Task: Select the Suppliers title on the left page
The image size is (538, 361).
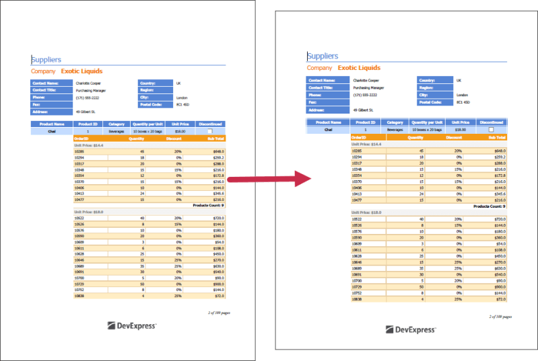Action: [x=46, y=60]
